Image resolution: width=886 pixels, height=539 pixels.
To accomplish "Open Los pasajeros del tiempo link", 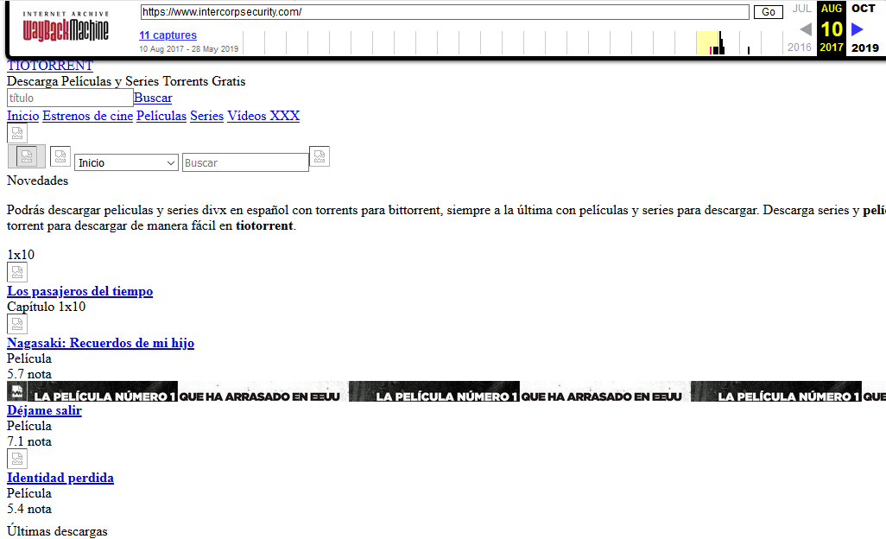I will pyautogui.click(x=79, y=291).
